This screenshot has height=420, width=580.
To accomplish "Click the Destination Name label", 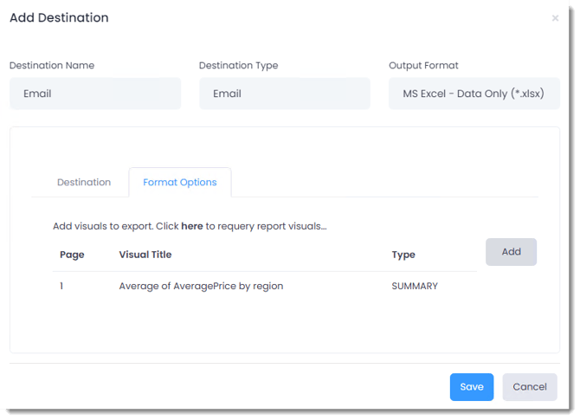I will pyautogui.click(x=52, y=65).
